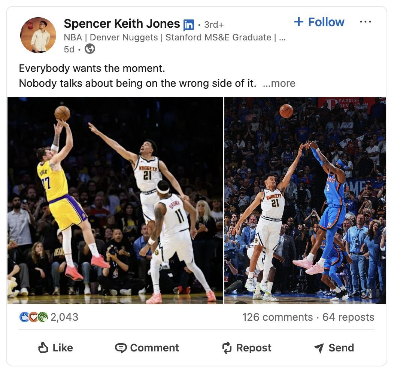The width and height of the screenshot is (394, 372).
Task: Click the heart reaction icon
Action: pos(33,317)
